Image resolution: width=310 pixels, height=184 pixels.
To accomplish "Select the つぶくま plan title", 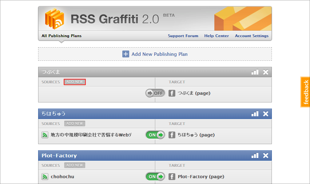I will 51,72.
